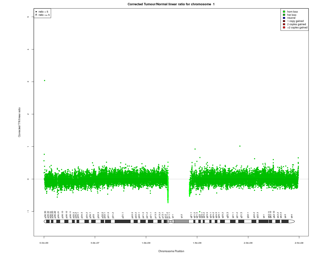Image resolution: width=317 pixels, height=253 pixels.
Task: Click the triangle 'ratio >= 5' symbol
Action: 36,15
